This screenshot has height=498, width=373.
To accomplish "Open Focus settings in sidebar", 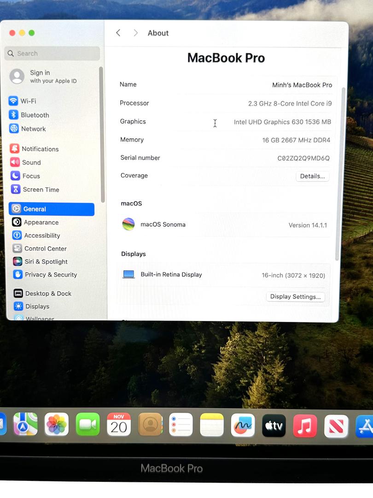I will pos(25,176).
